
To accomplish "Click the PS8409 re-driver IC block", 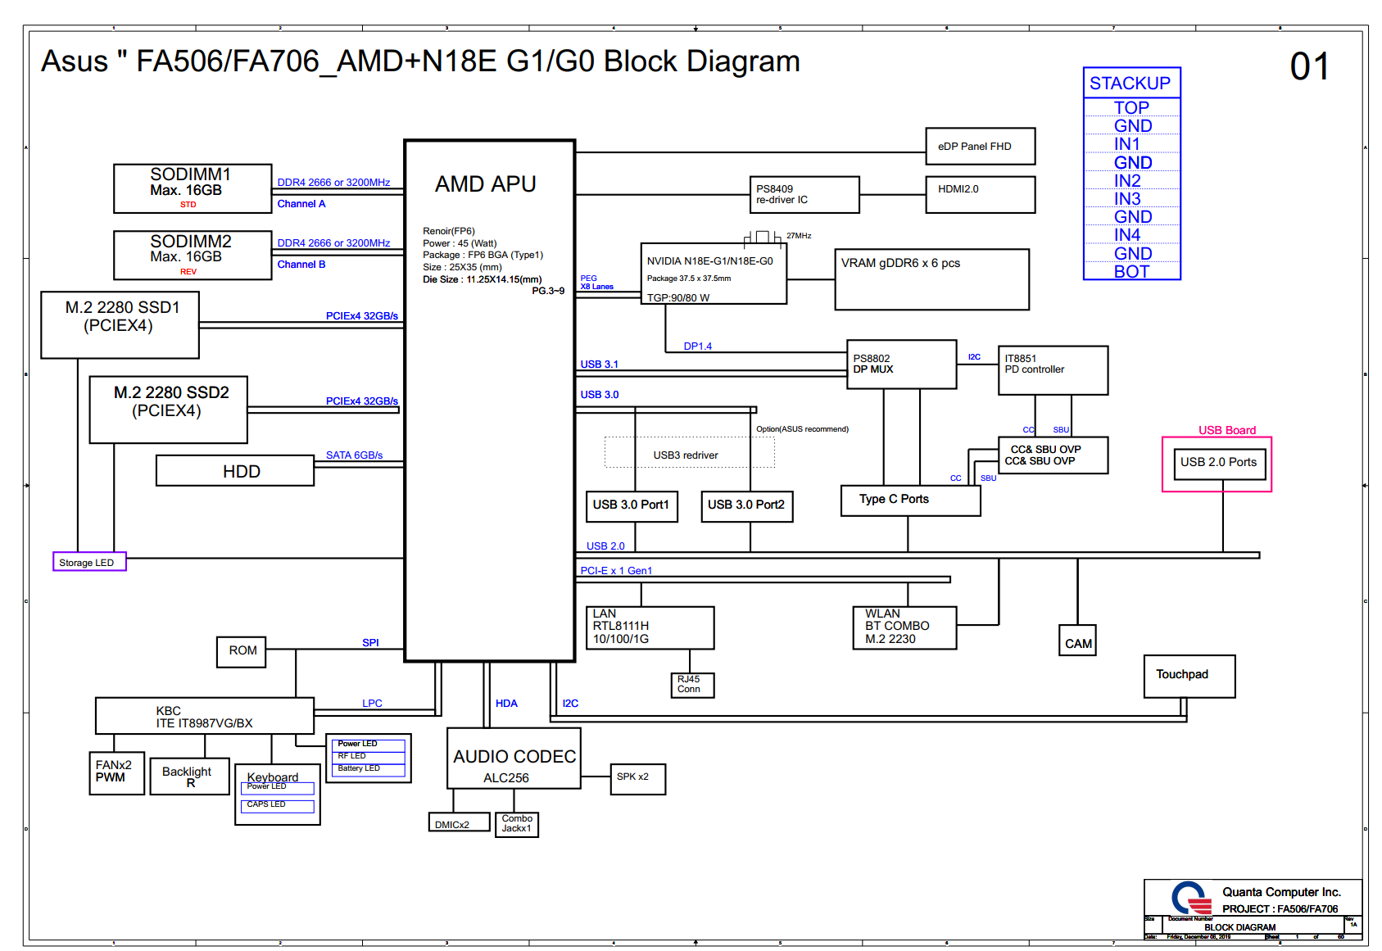I will click(x=804, y=195).
